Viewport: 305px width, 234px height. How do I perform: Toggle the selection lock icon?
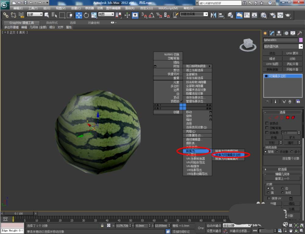tap(102, 225)
